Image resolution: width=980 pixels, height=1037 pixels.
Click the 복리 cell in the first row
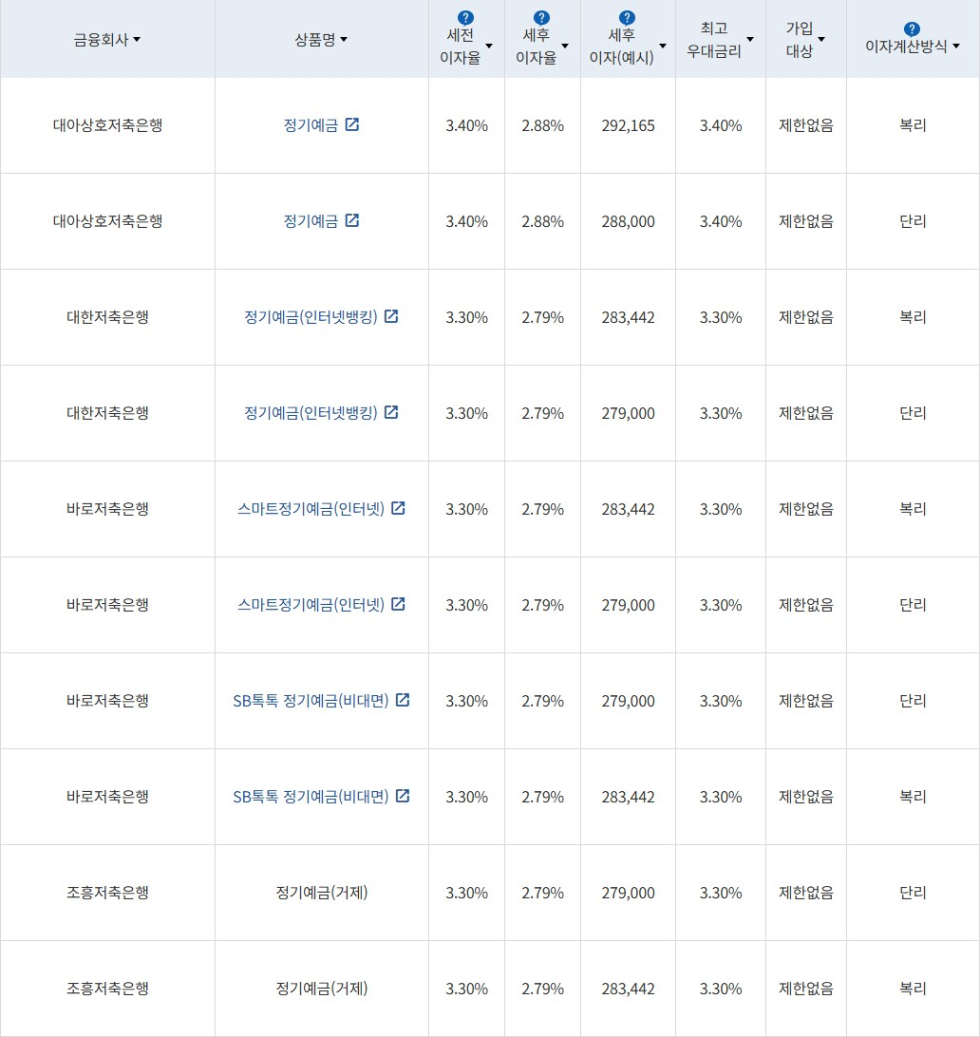[x=913, y=124]
